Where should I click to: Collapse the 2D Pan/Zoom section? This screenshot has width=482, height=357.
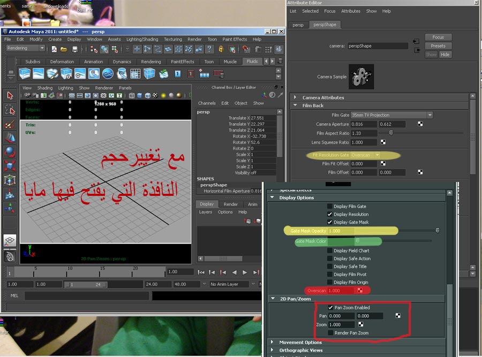click(273, 299)
